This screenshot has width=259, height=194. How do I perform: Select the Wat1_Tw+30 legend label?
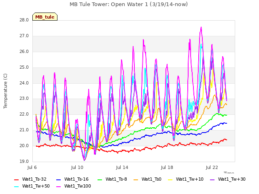(x=232, y=179)
